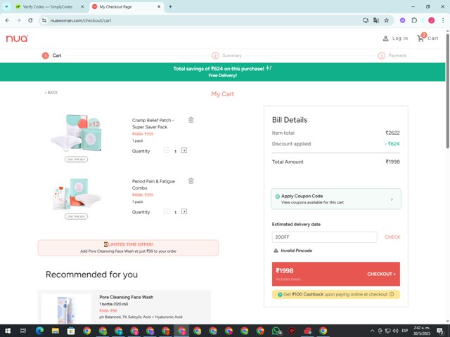Click the address bar URL

click(81, 20)
